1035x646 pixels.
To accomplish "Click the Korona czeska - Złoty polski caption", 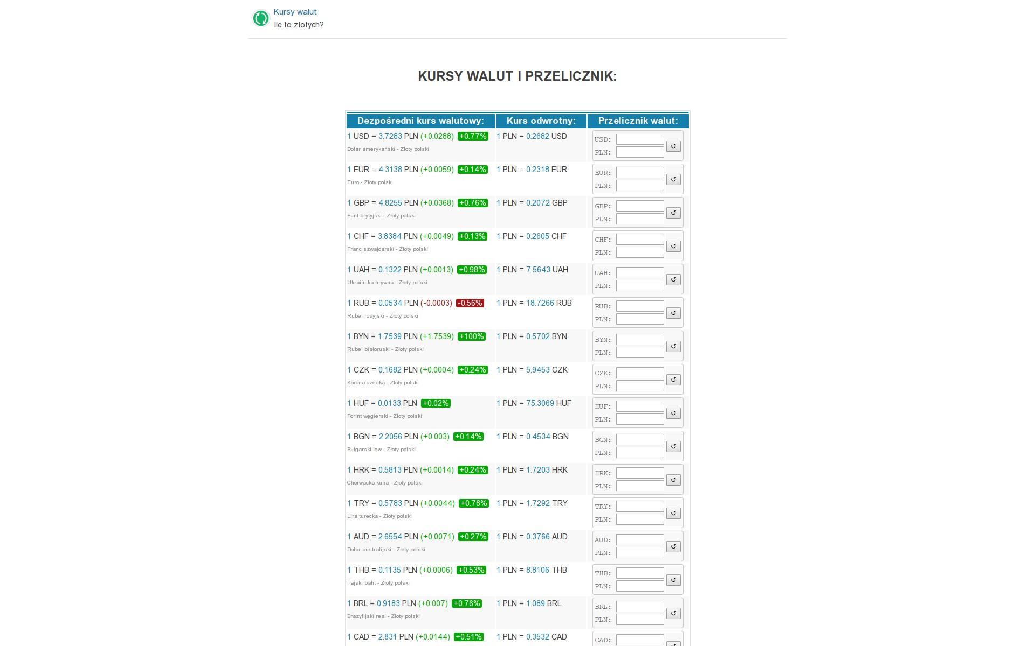I will coord(383,383).
